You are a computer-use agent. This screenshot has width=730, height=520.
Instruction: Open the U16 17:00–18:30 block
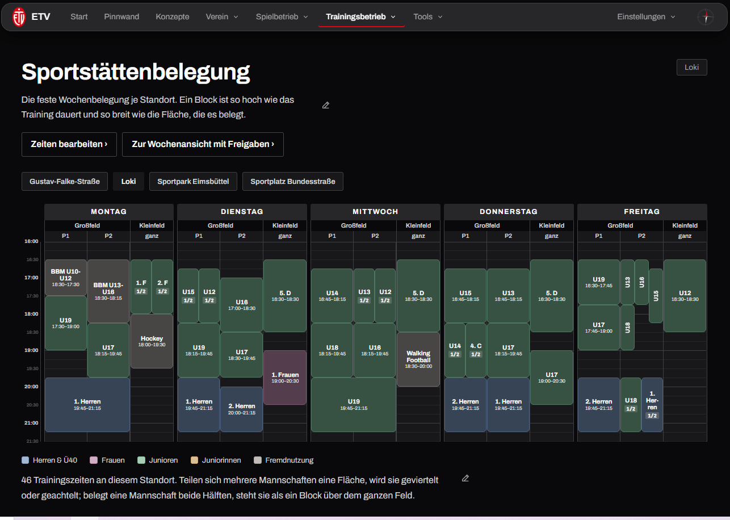coord(242,305)
